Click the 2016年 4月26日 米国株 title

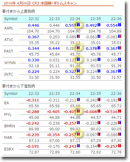click(x=40, y=3)
